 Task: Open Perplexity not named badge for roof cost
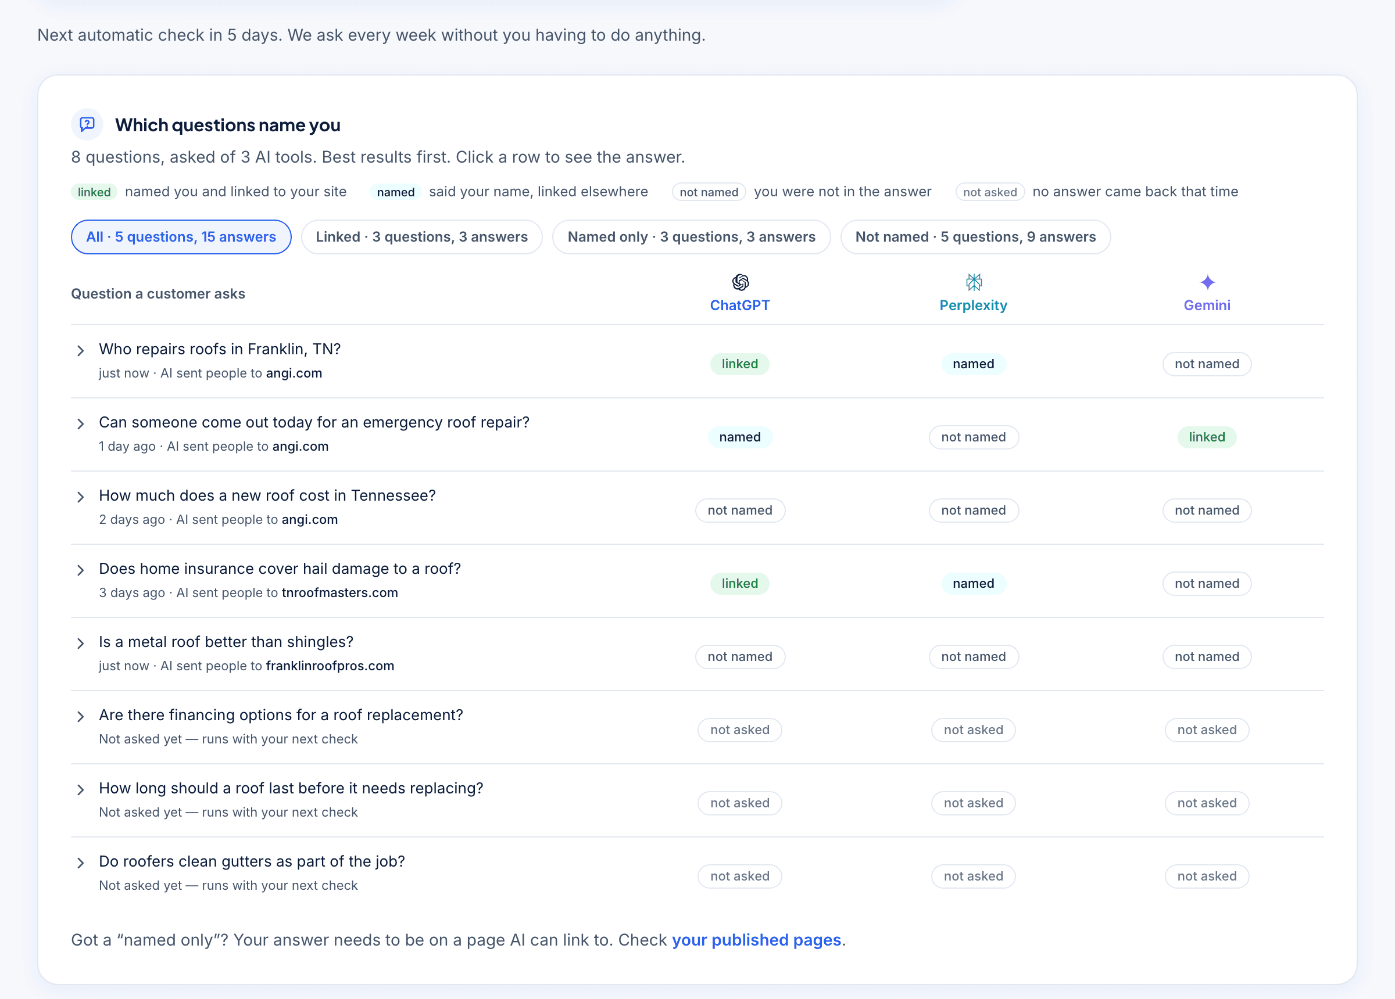974,511
